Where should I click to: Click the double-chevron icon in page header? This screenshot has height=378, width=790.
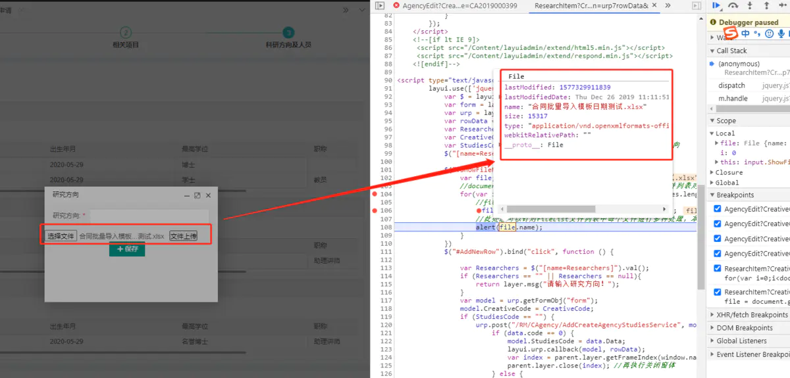346,10
